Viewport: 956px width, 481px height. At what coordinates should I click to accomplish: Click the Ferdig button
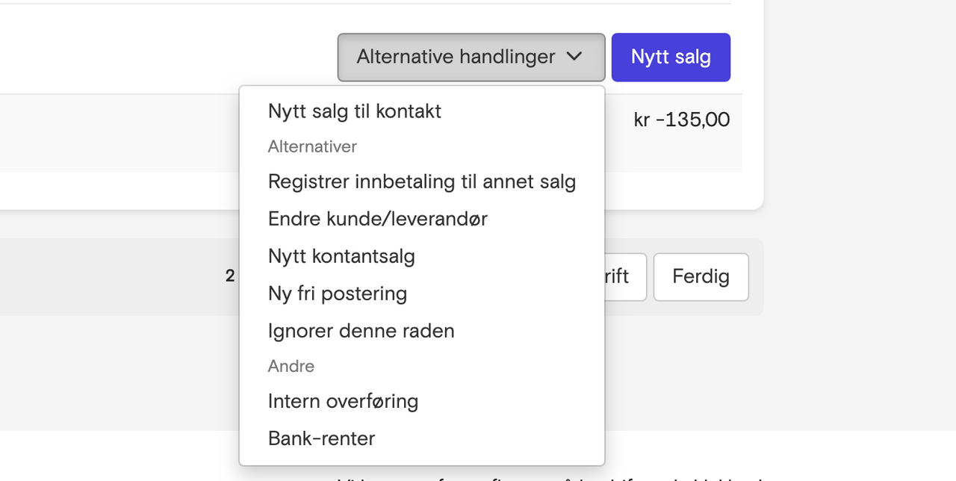(x=701, y=277)
